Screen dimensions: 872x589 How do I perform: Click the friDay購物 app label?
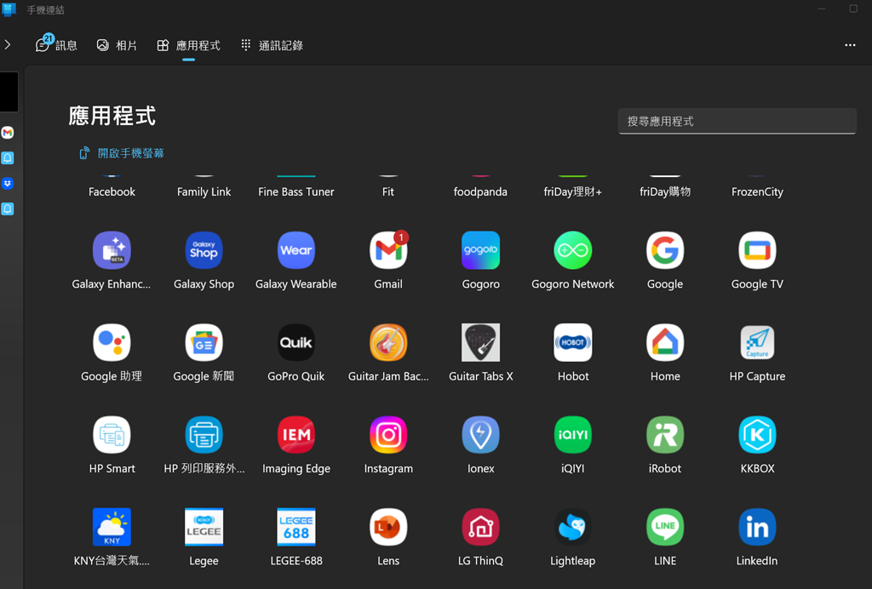click(665, 192)
